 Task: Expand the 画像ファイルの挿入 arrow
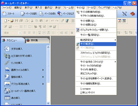(43, 70)
